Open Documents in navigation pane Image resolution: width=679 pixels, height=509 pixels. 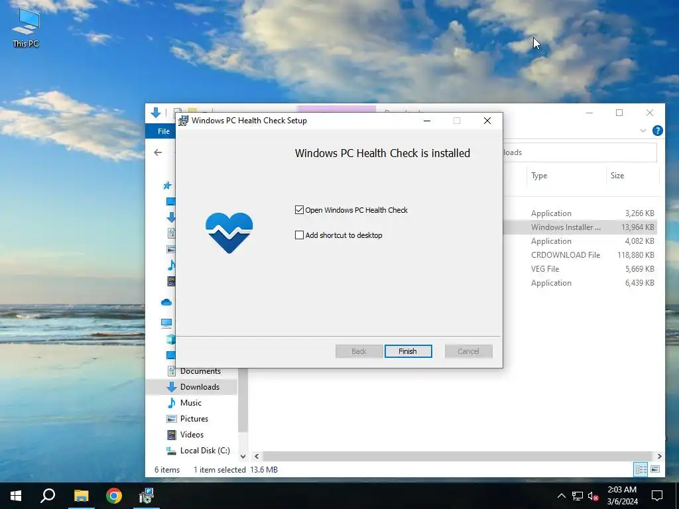point(200,371)
